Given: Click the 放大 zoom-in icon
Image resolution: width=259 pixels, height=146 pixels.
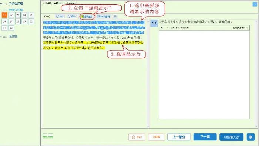Looking at the screenshot, I should coord(60,16).
